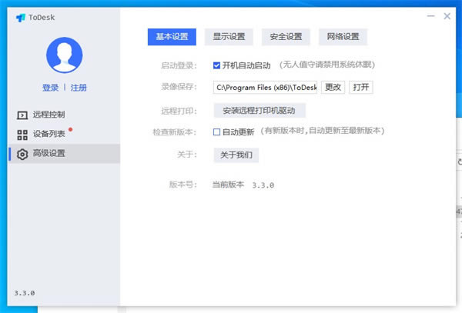Click the red notification dot on 设备列表
The image size is (462, 313).
[x=70, y=129]
